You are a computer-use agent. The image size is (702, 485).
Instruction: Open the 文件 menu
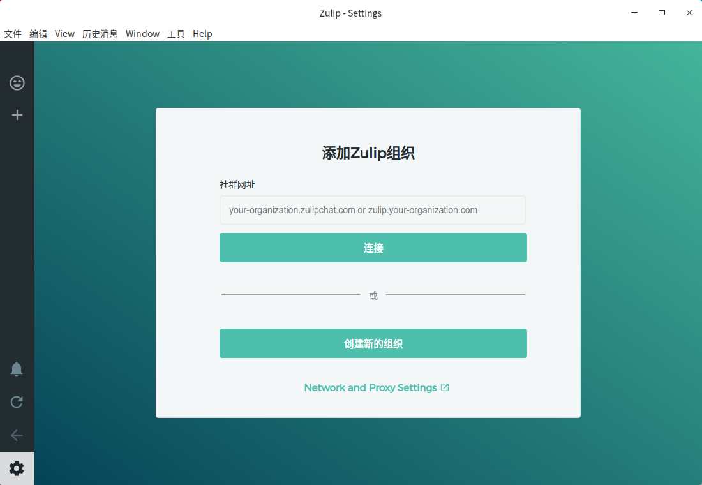pyautogui.click(x=13, y=34)
